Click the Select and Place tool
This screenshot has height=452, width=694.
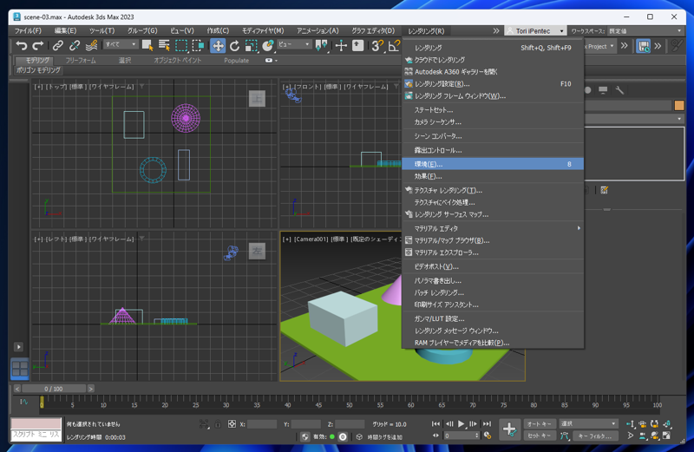tap(268, 46)
